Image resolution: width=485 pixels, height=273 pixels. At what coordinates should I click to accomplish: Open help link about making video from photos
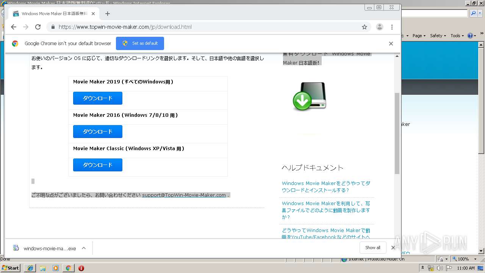tap(326, 210)
